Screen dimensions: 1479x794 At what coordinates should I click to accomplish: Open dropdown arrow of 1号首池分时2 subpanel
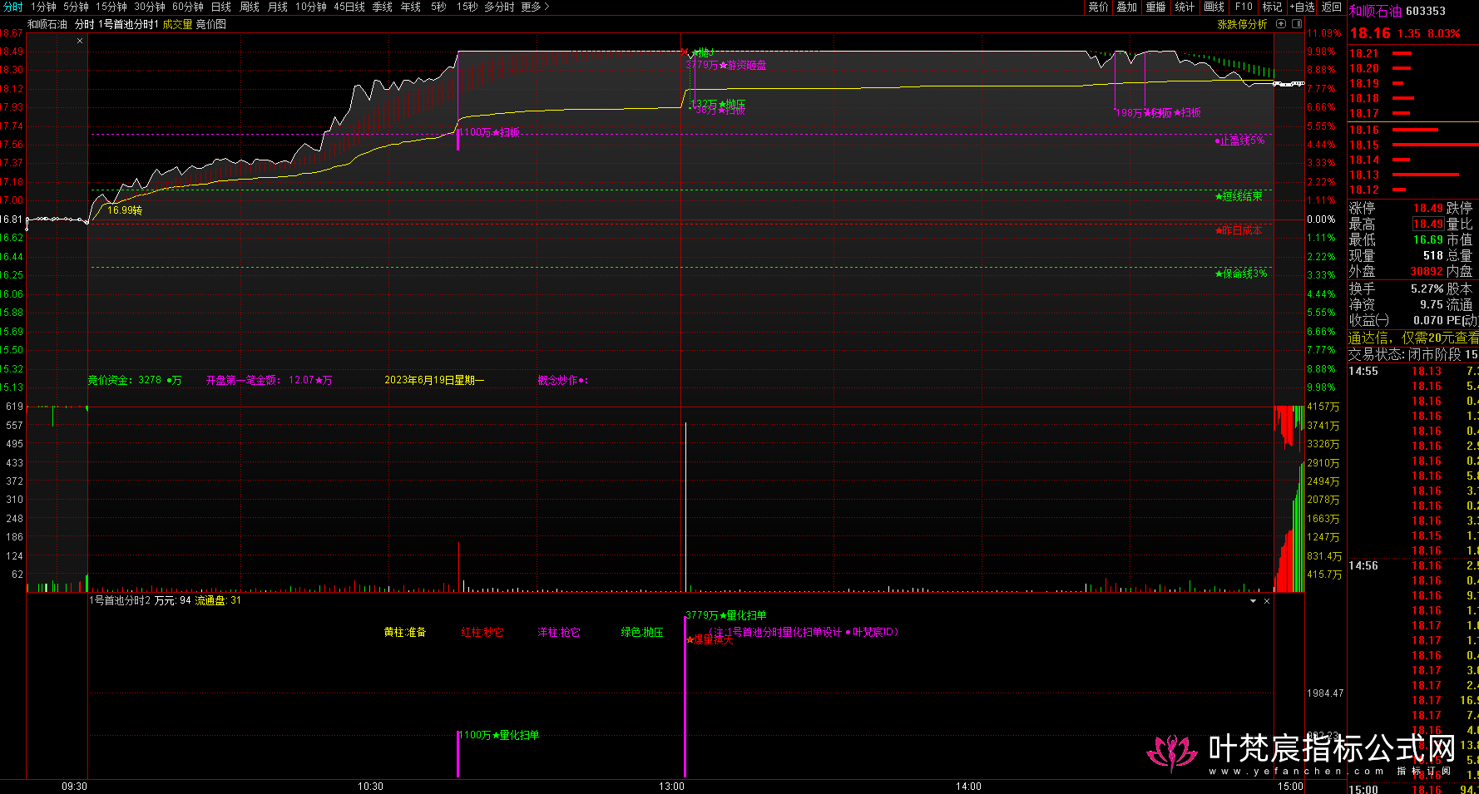click(x=1253, y=601)
